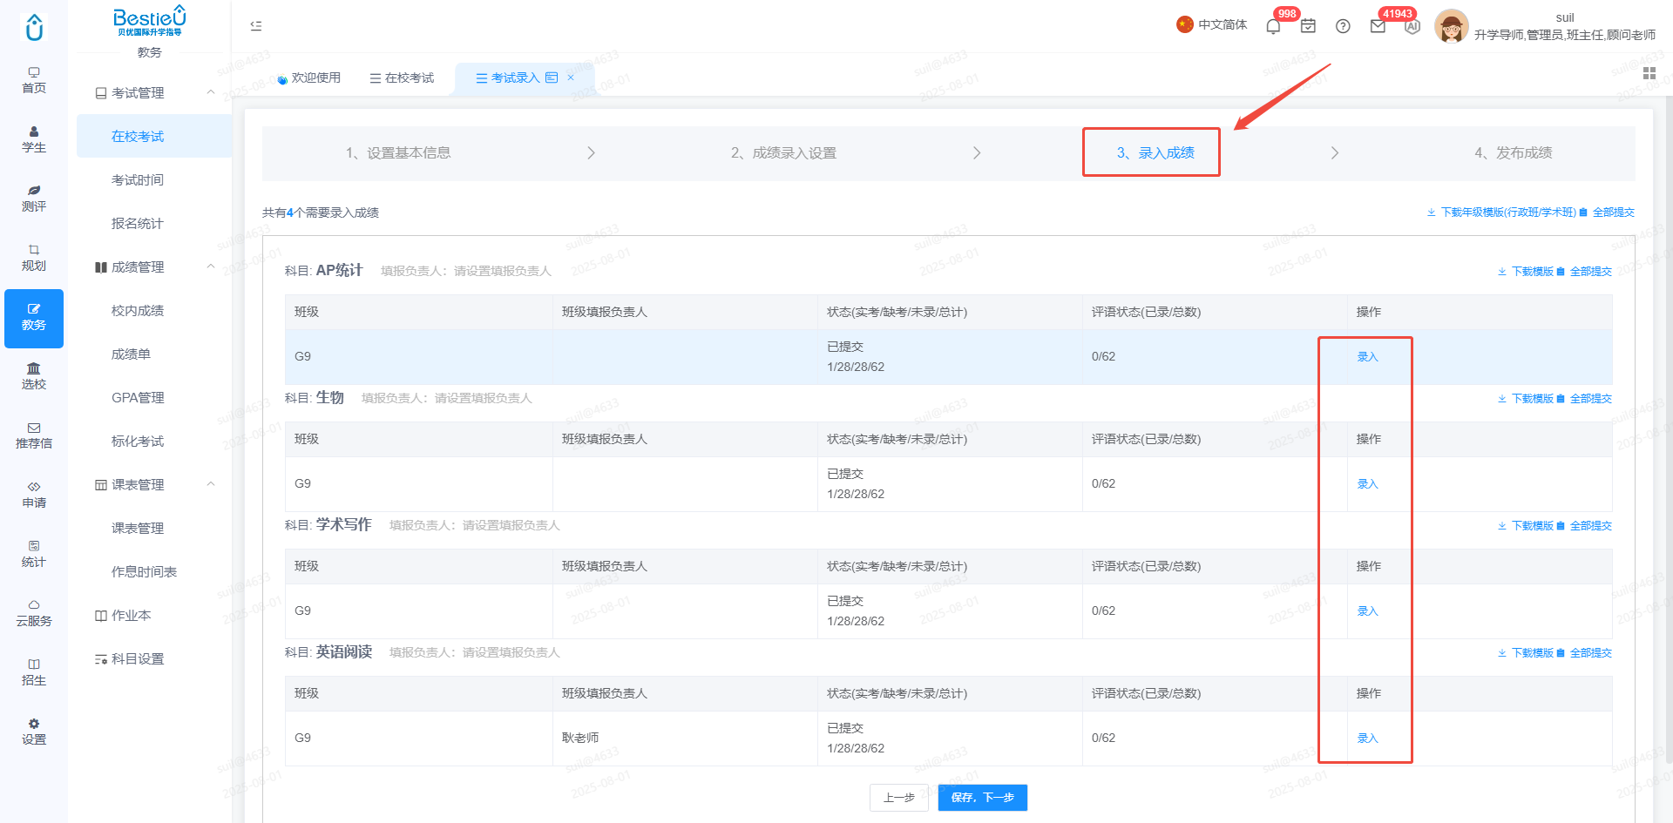1673x823 pixels.
Task: Click the 上一步 button
Action: 898,798
